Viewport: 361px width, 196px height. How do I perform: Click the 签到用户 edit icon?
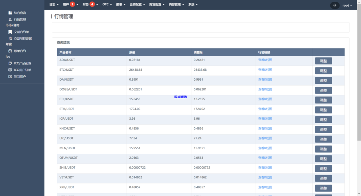[10, 77]
